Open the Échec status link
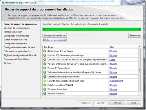Screen dimensions: 146x110 point(112,59)
